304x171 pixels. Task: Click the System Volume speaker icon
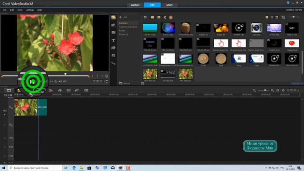point(60,81)
